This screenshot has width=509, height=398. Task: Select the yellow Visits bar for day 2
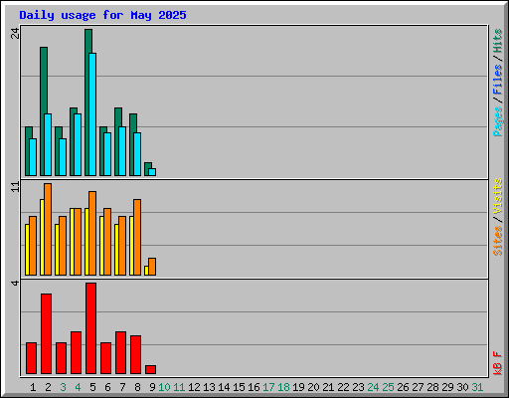[42, 237]
